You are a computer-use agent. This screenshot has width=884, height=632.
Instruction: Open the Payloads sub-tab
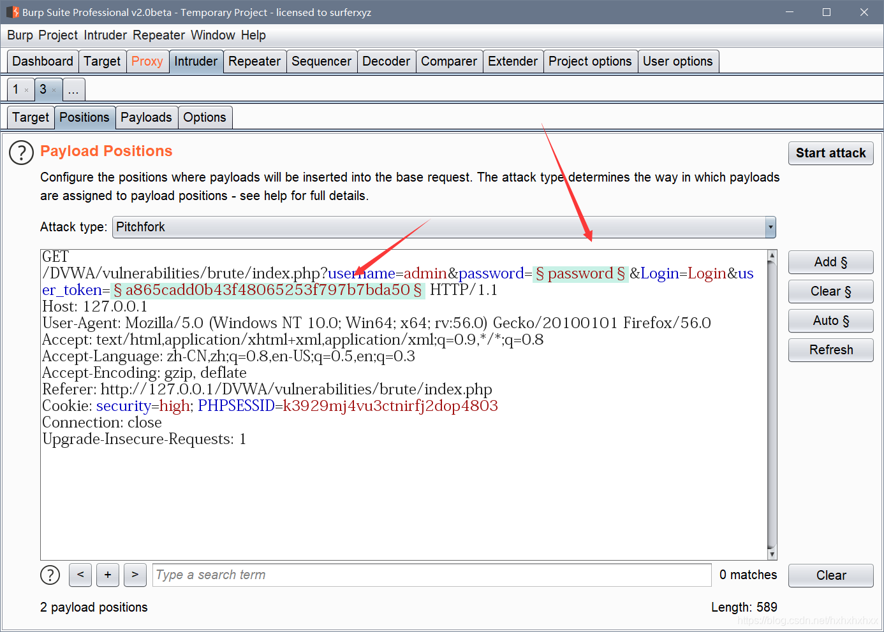click(x=146, y=117)
